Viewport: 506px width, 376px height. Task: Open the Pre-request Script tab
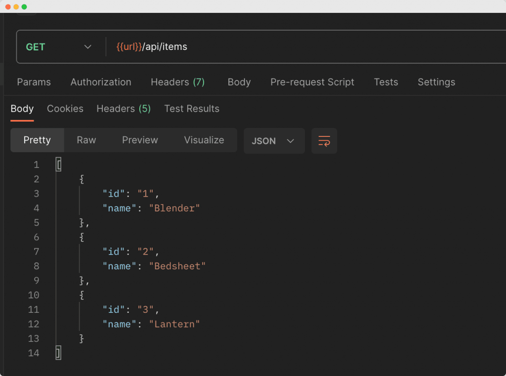tap(312, 82)
